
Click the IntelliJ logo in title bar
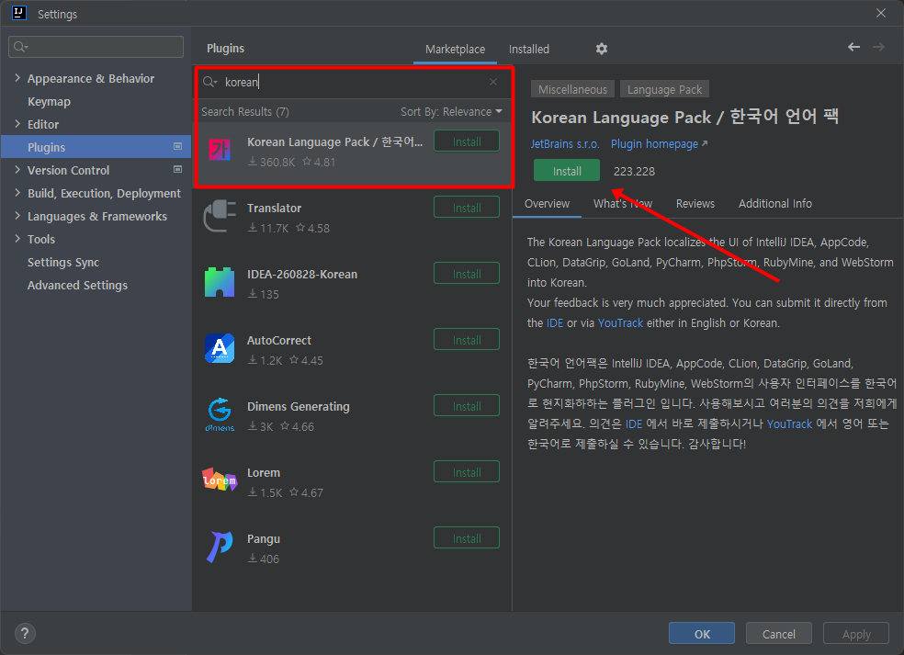(19, 13)
